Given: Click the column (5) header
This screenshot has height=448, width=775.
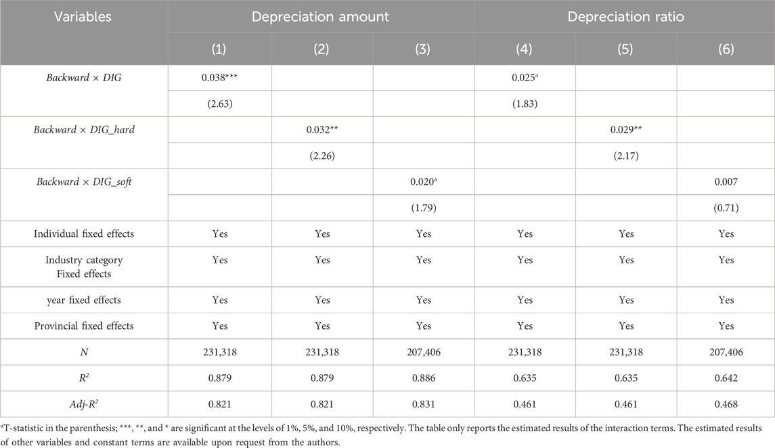Looking at the screenshot, I should click(x=626, y=50).
